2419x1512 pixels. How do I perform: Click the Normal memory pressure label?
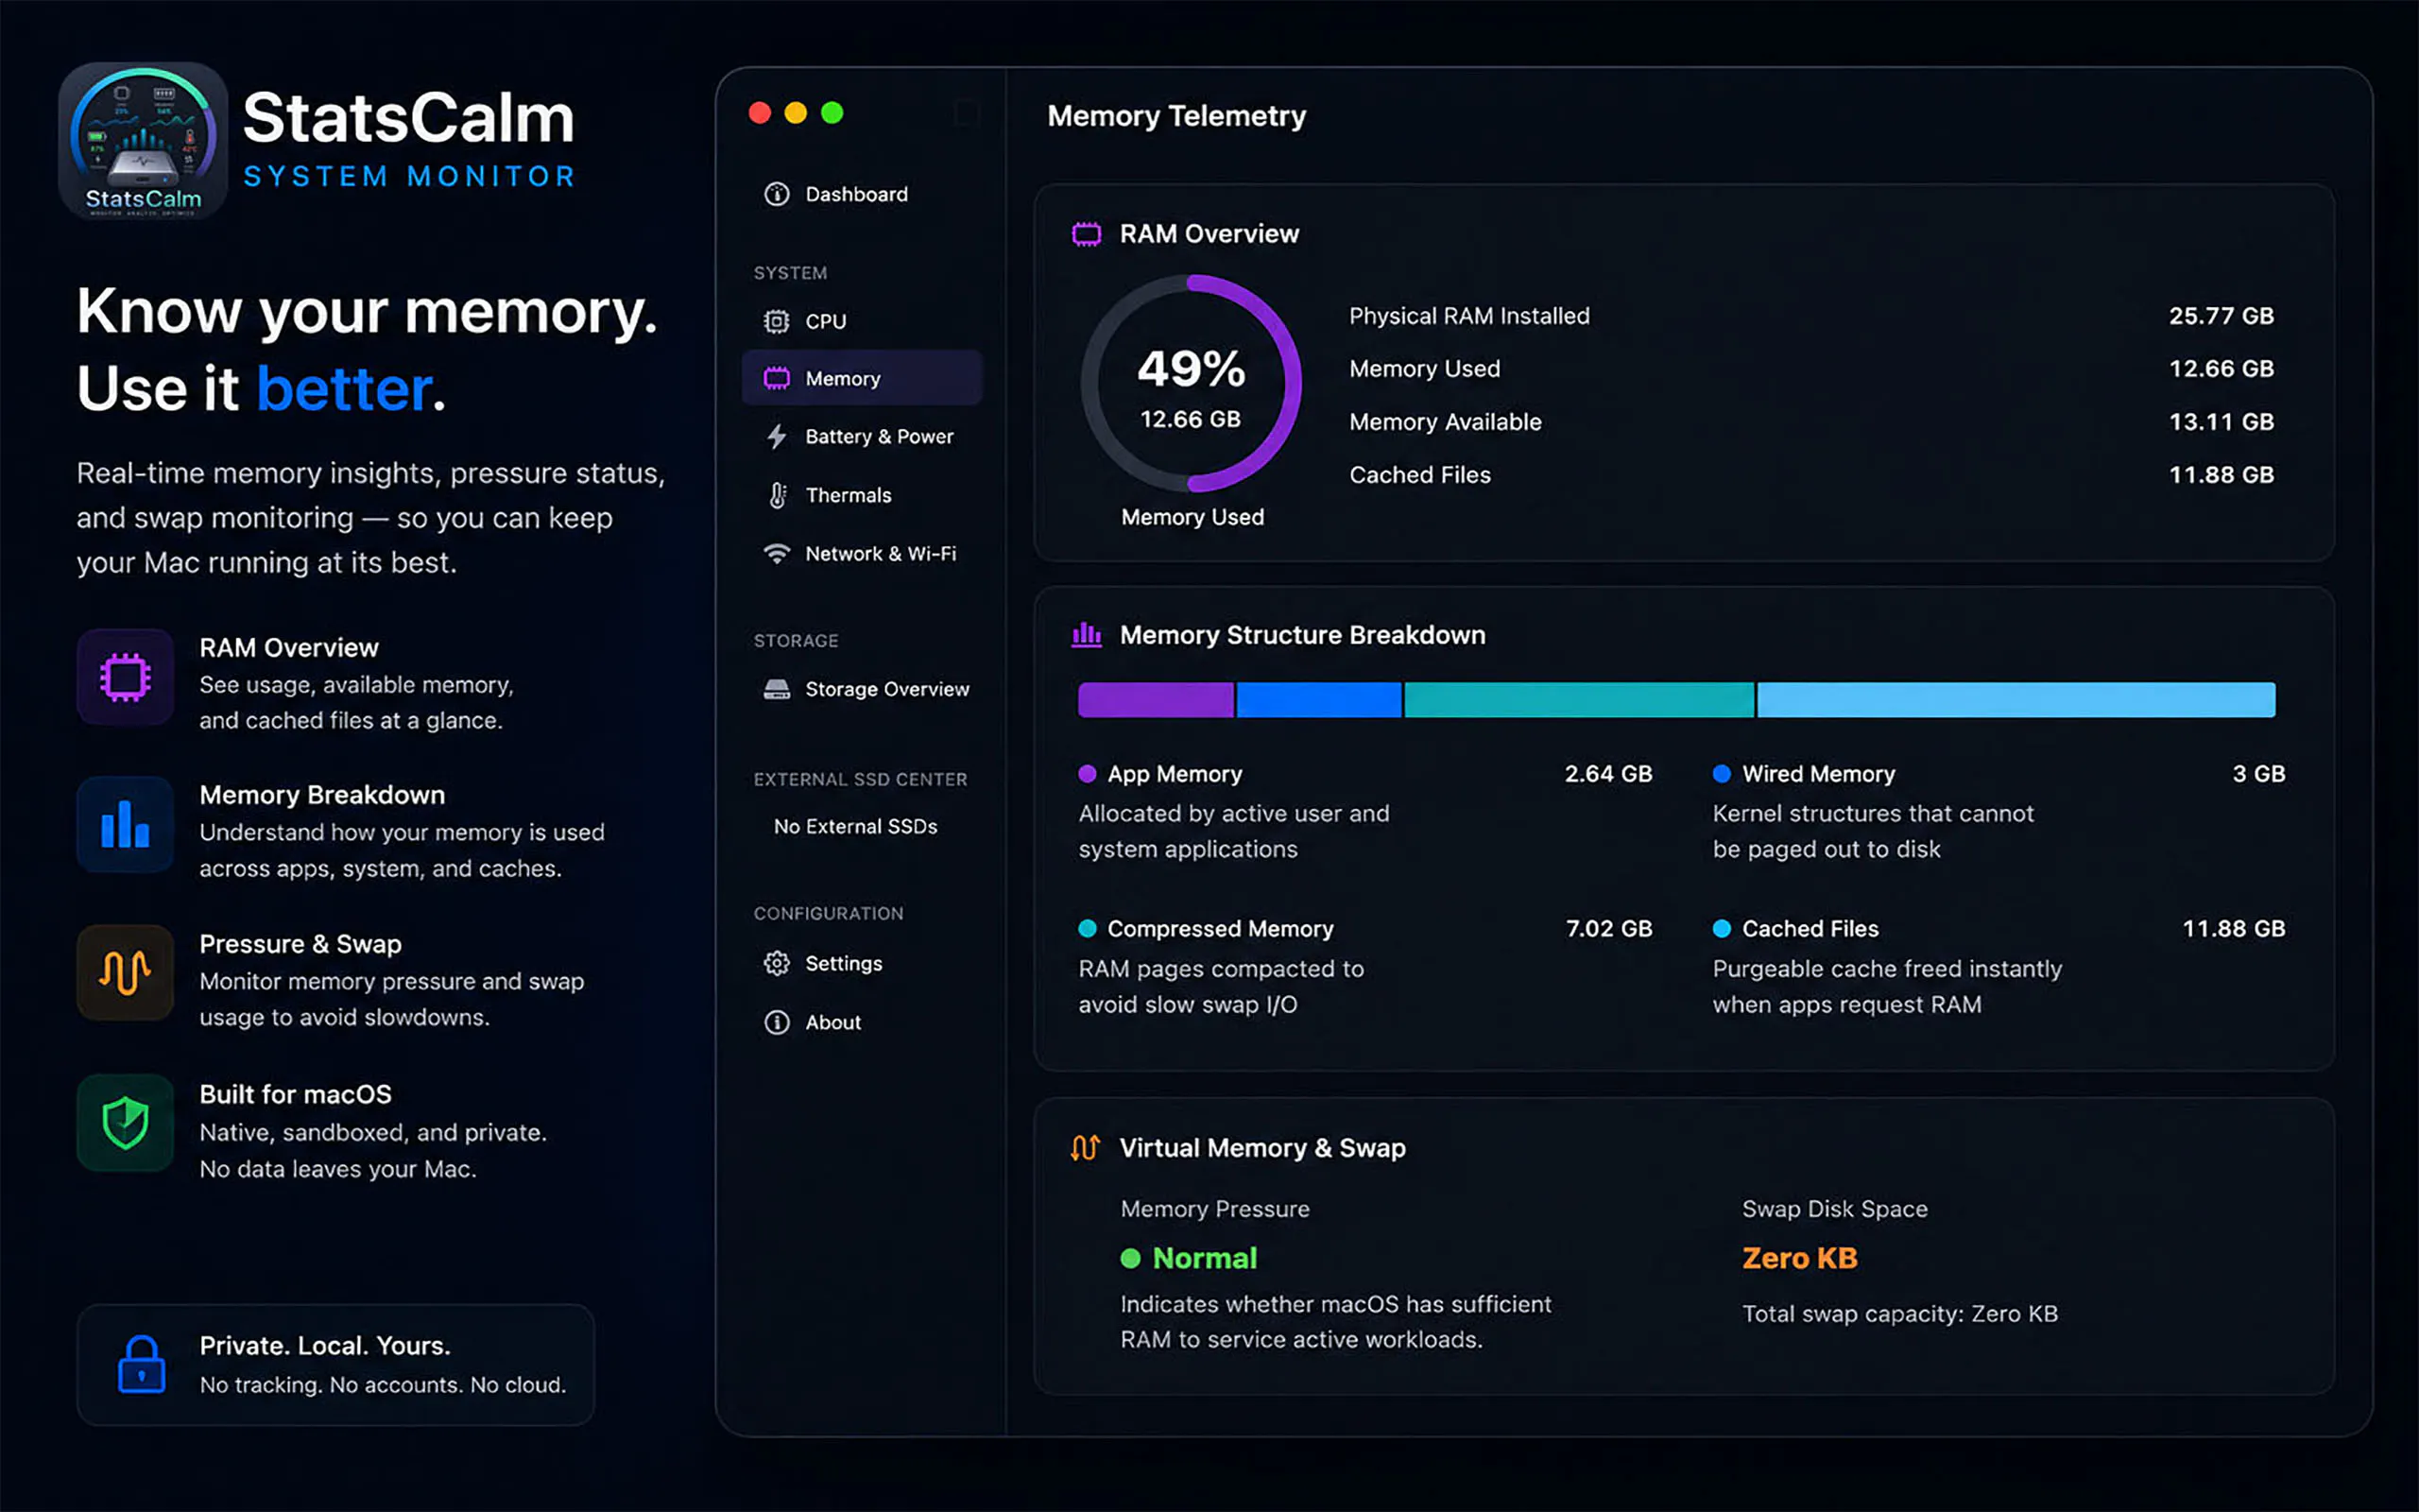[1205, 1258]
